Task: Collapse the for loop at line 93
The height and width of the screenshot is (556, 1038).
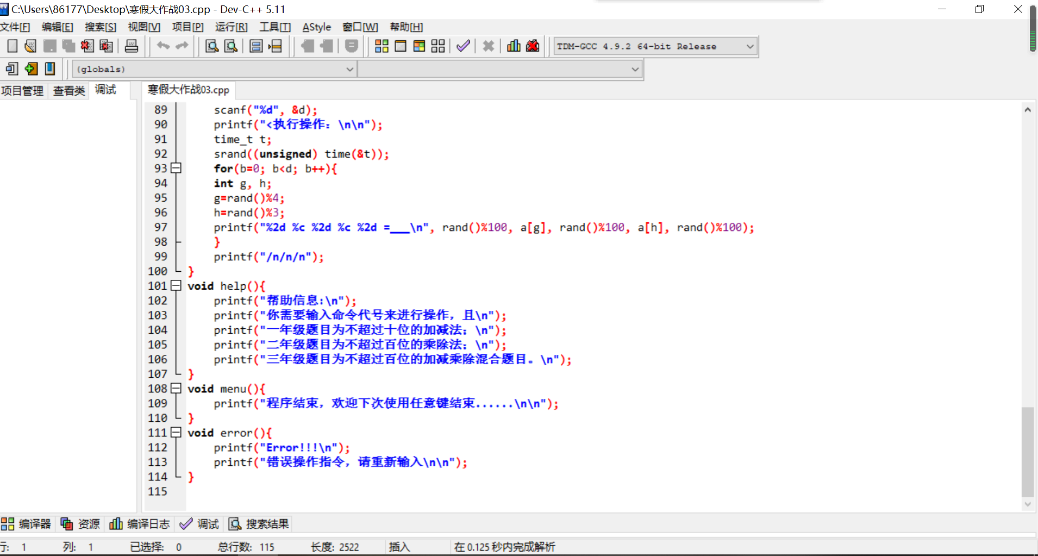Action: point(176,168)
